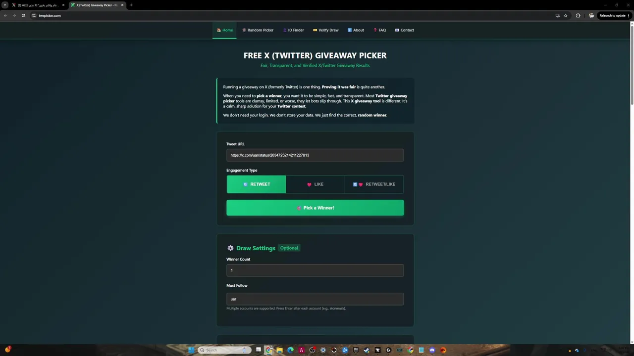
Task: Go back using the browser back arrow
Action: tap(5, 15)
